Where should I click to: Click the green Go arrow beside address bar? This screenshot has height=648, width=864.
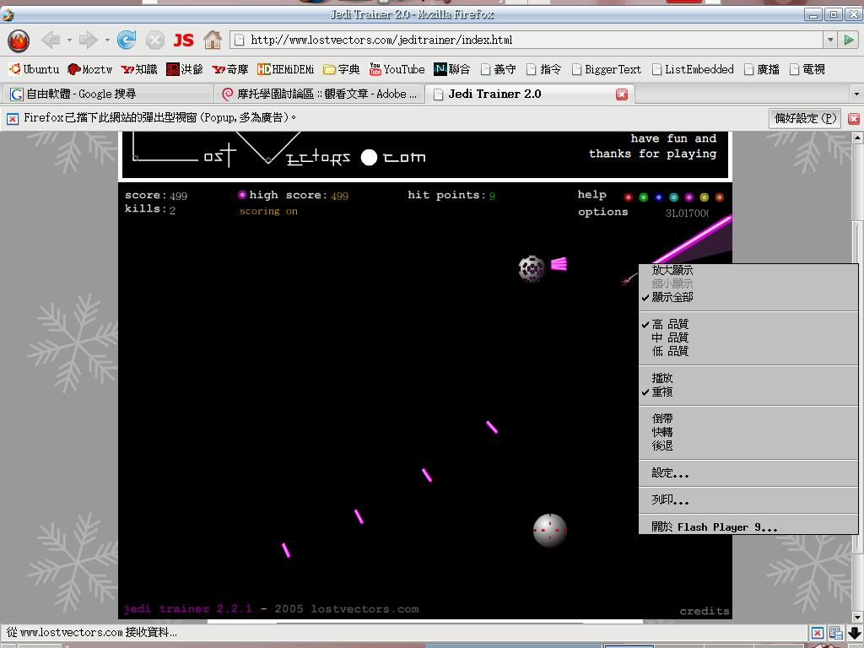pyautogui.click(x=848, y=40)
